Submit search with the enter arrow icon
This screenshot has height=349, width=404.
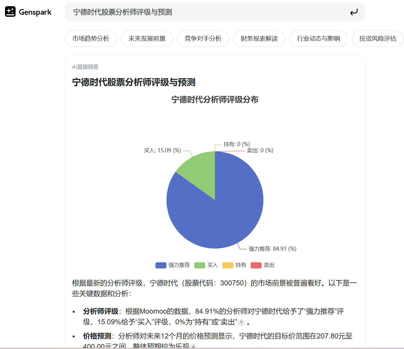point(354,12)
